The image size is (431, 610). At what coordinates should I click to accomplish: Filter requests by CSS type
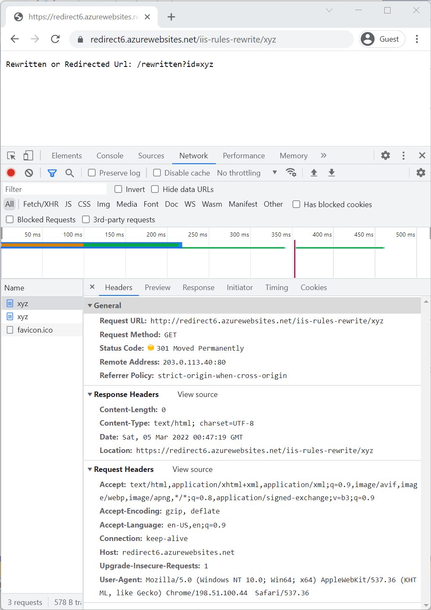(84, 204)
